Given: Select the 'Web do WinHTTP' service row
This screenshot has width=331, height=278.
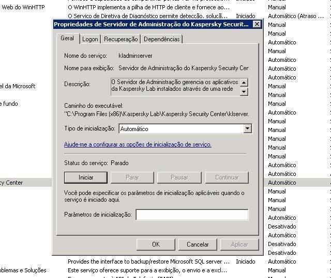Looking at the screenshot, I should [x=23, y=7].
